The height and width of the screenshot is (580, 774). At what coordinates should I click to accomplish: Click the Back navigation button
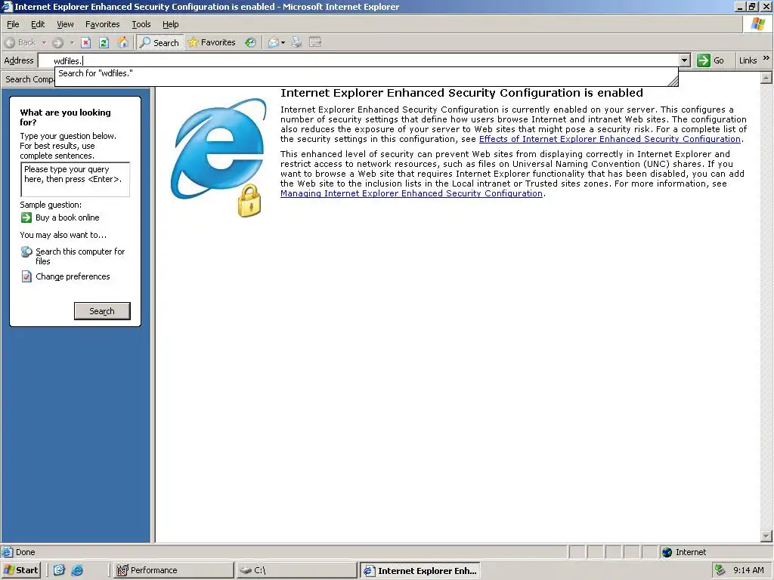pos(20,42)
